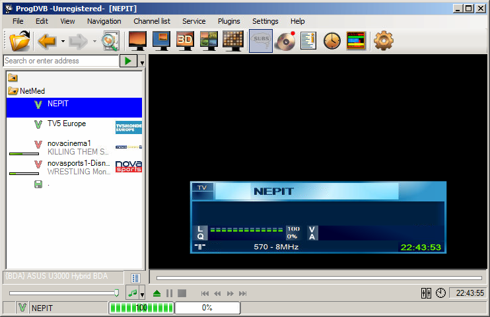Toggle the SUBS subtitles button
Viewport: 490px width, 317px height.
point(261,41)
